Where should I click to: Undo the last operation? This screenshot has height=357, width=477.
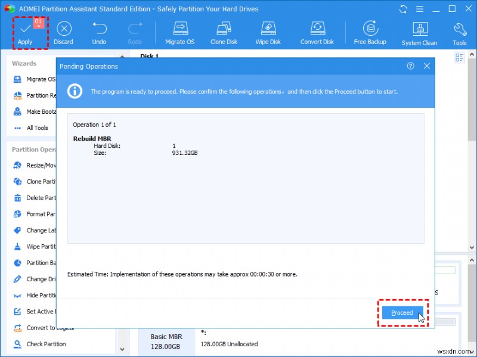tap(99, 32)
